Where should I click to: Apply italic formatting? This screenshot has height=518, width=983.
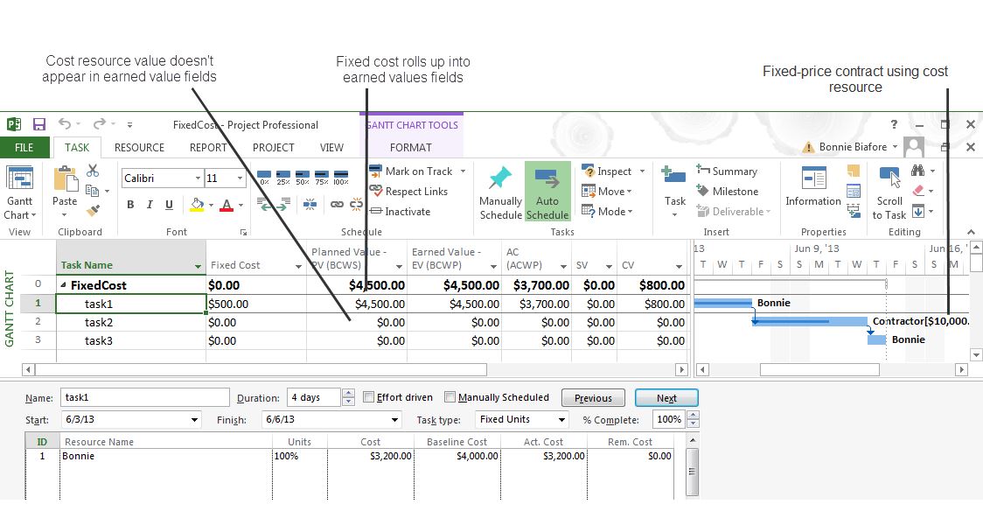tap(150, 205)
